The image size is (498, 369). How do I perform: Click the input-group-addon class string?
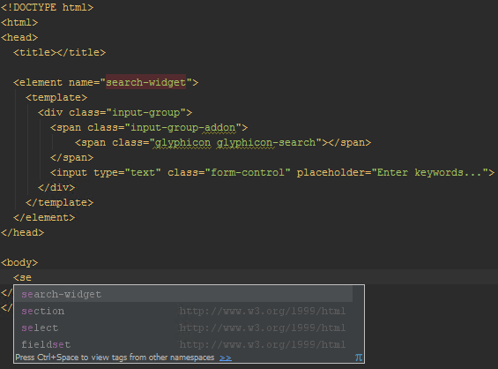tap(183, 127)
